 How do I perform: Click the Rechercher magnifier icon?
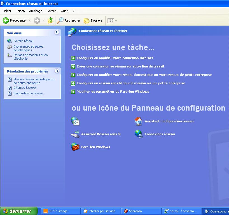tap(60, 20)
